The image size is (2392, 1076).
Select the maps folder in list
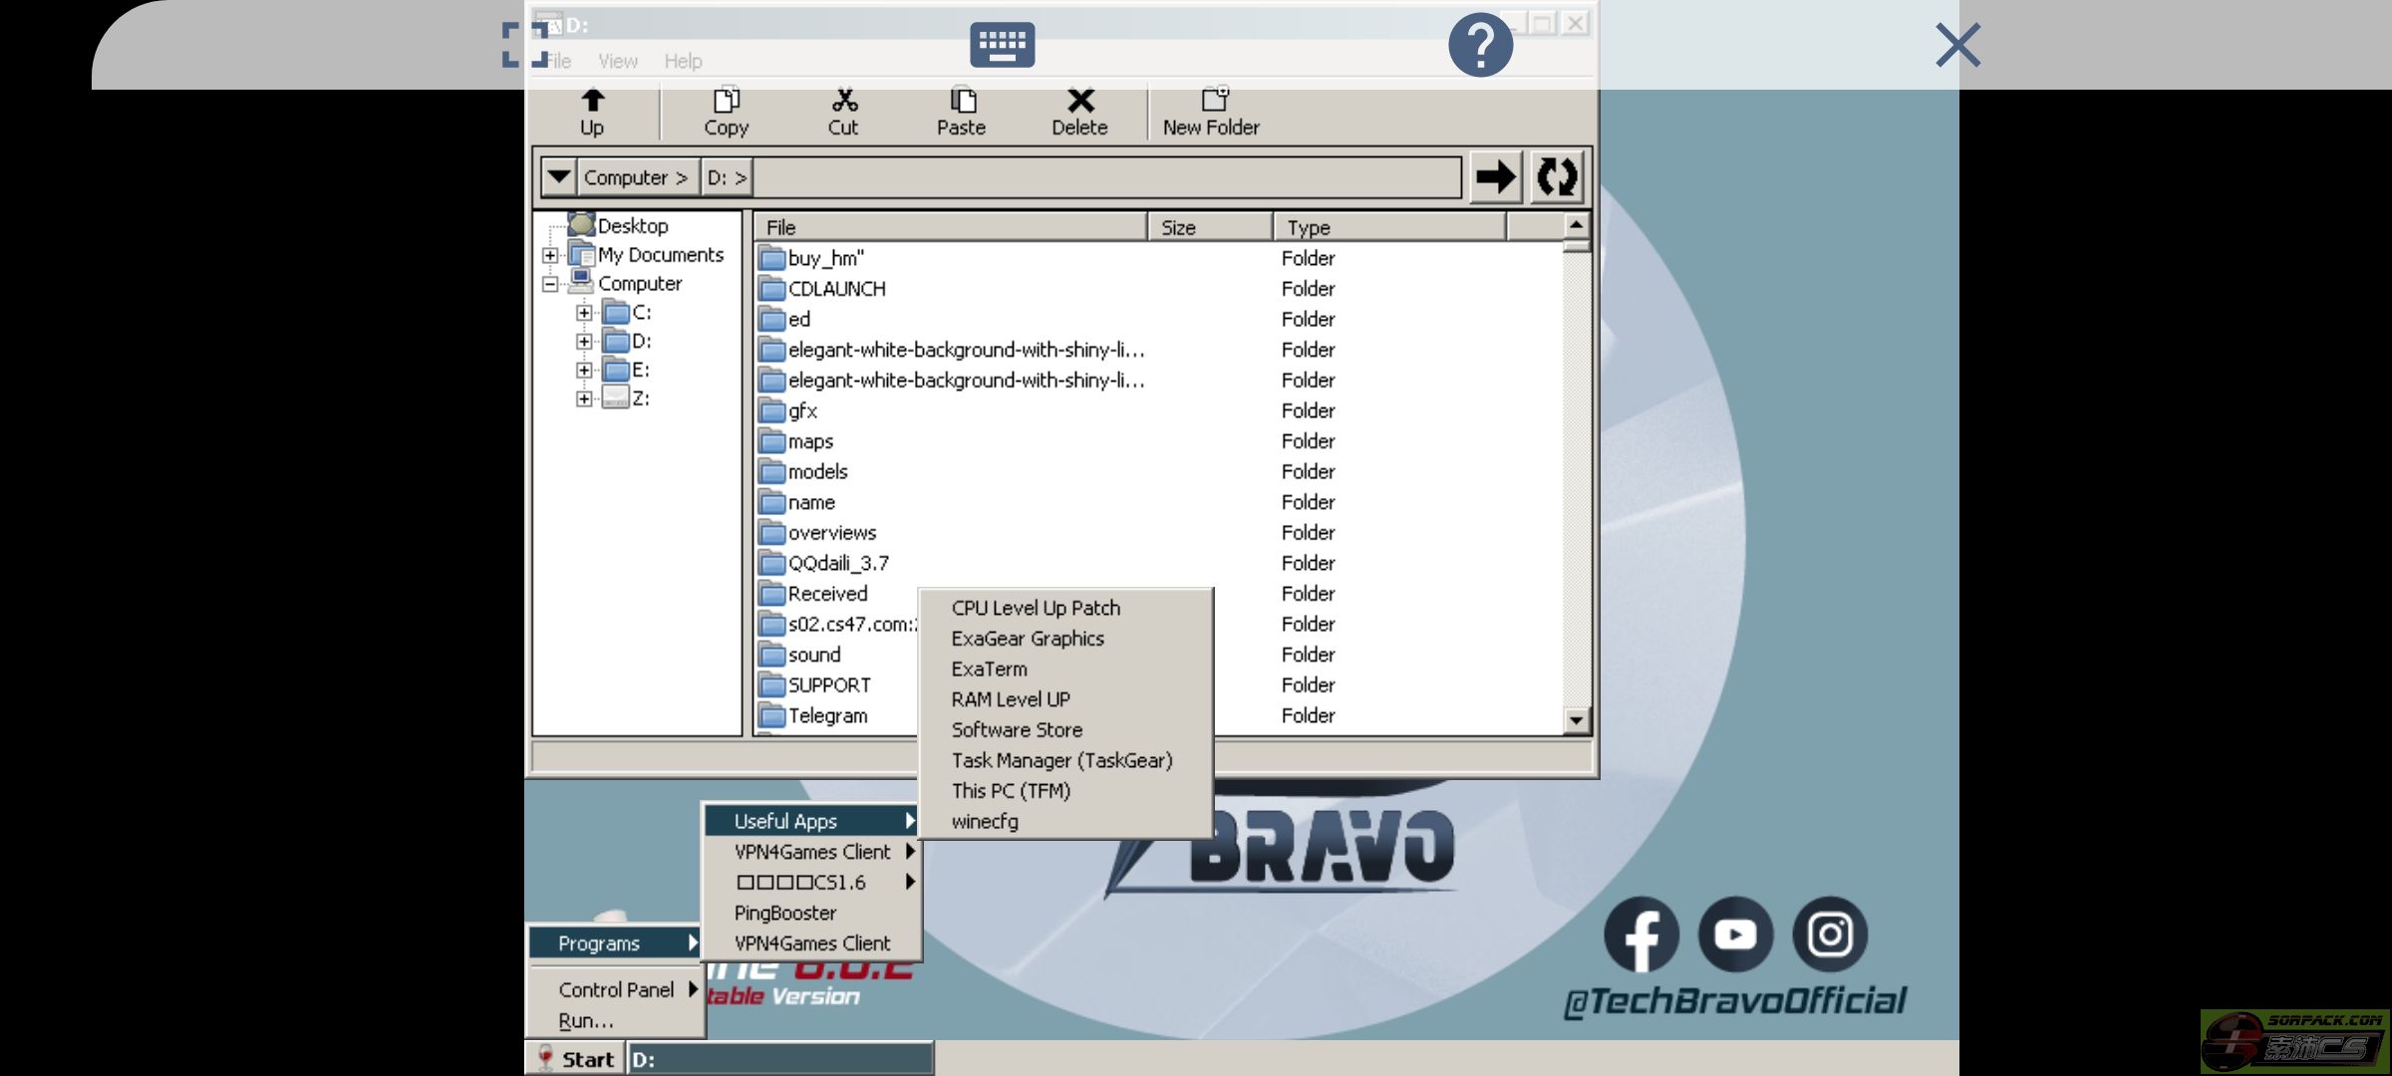[x=810, y=441]
